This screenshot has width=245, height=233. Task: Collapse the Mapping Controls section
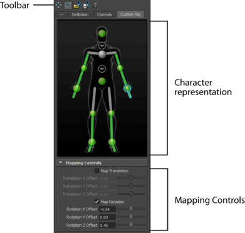click(x=61, y=162)
